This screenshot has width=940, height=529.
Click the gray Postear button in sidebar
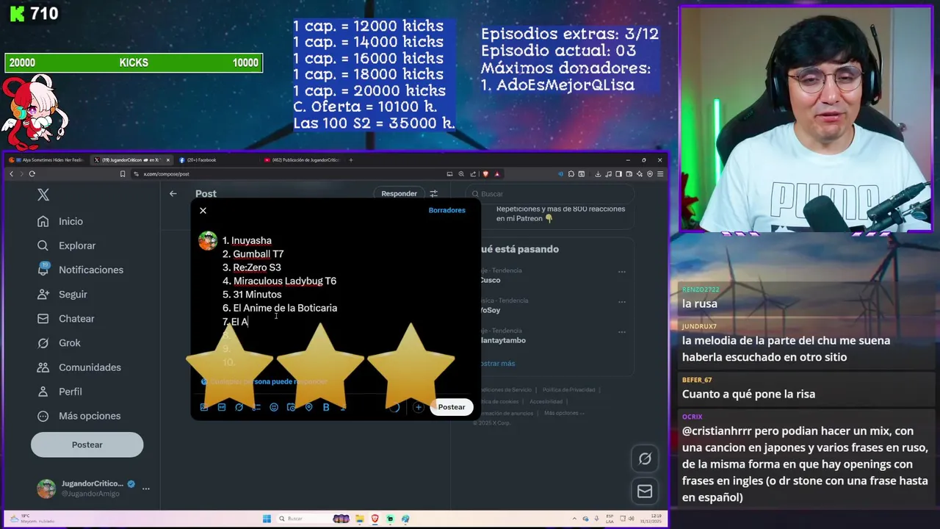click(x=87, y=445)
